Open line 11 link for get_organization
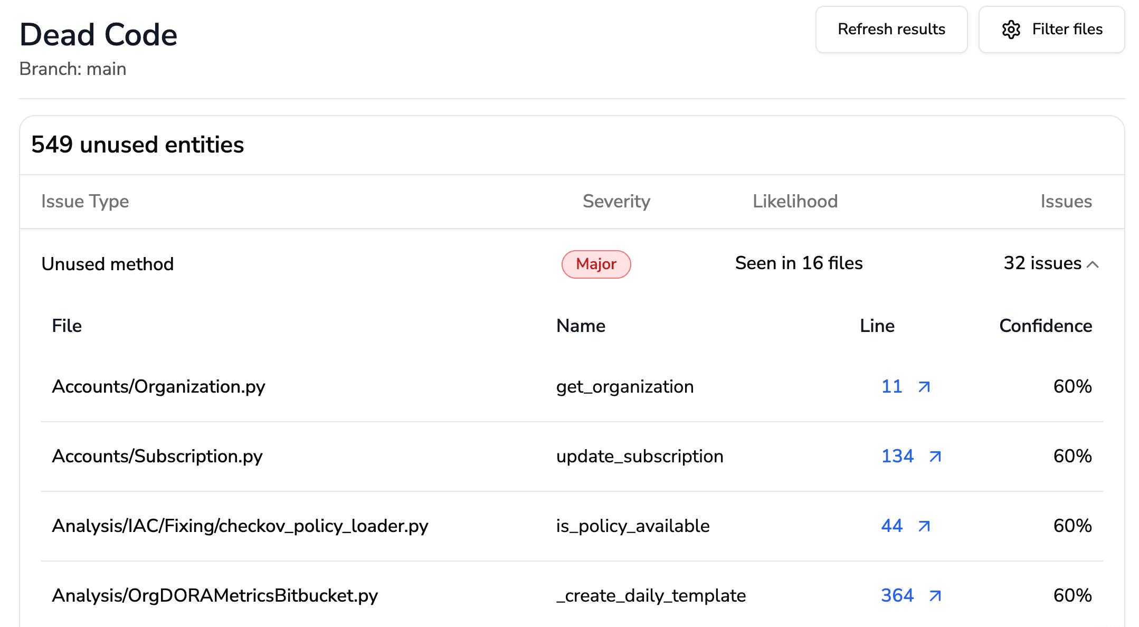 point(892,387)
